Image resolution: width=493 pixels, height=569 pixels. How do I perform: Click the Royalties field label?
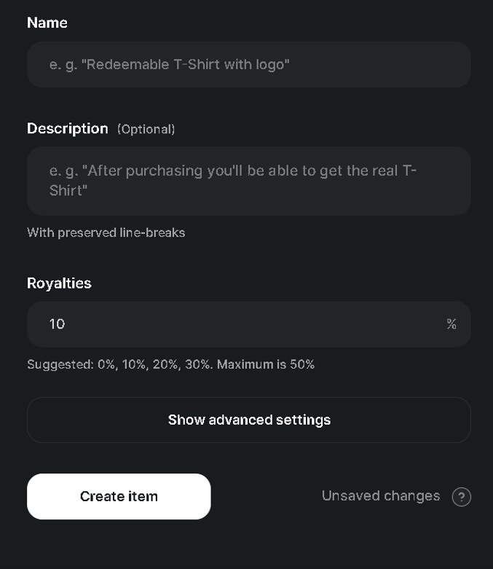tap(59, 283)
